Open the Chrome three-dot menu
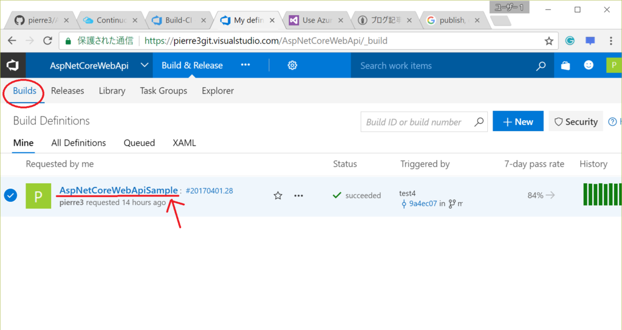 coord(611,41)
